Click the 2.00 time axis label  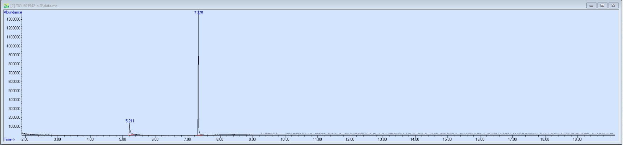pyautogui.click(x=25, y=139)
